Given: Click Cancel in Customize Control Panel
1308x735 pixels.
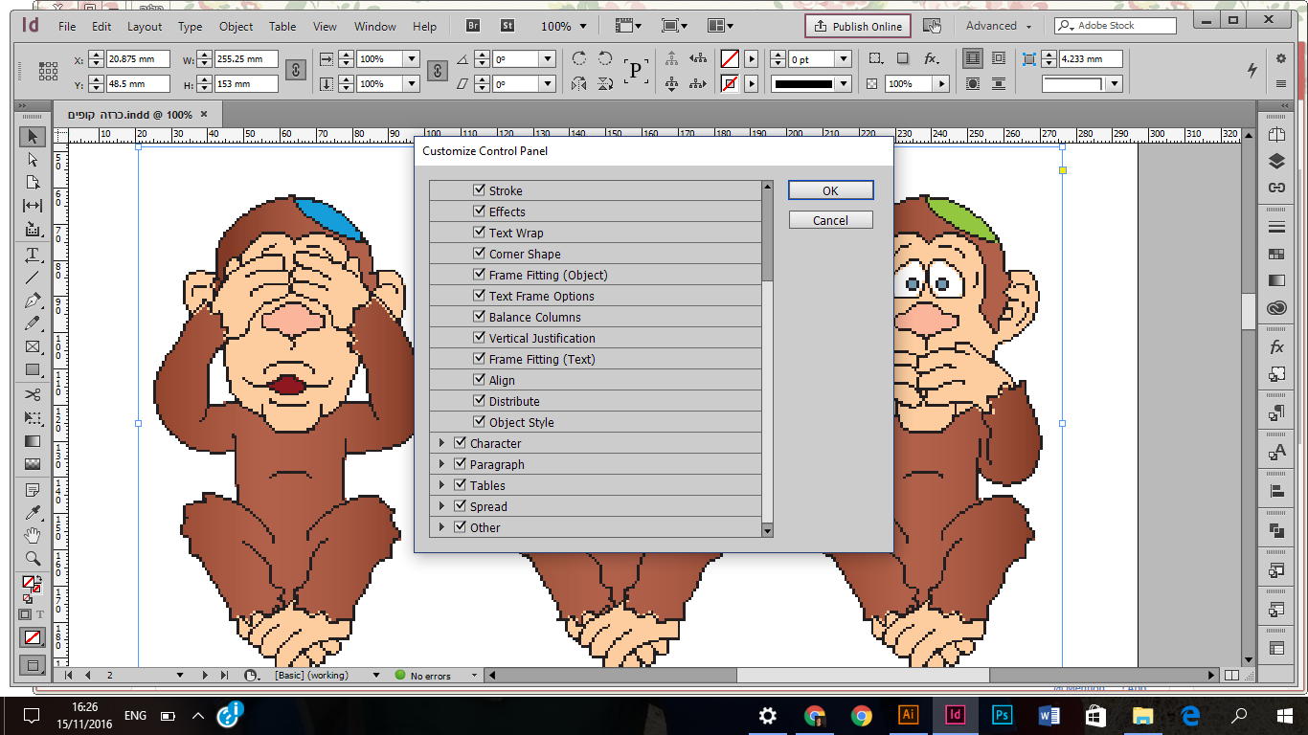Looking at the screenshot, I should tap(830, 220).
